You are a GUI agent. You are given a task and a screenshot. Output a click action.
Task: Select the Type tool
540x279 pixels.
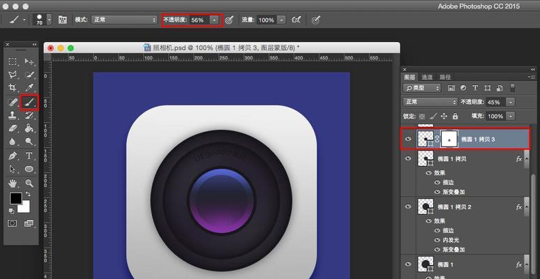pos(29,156)
